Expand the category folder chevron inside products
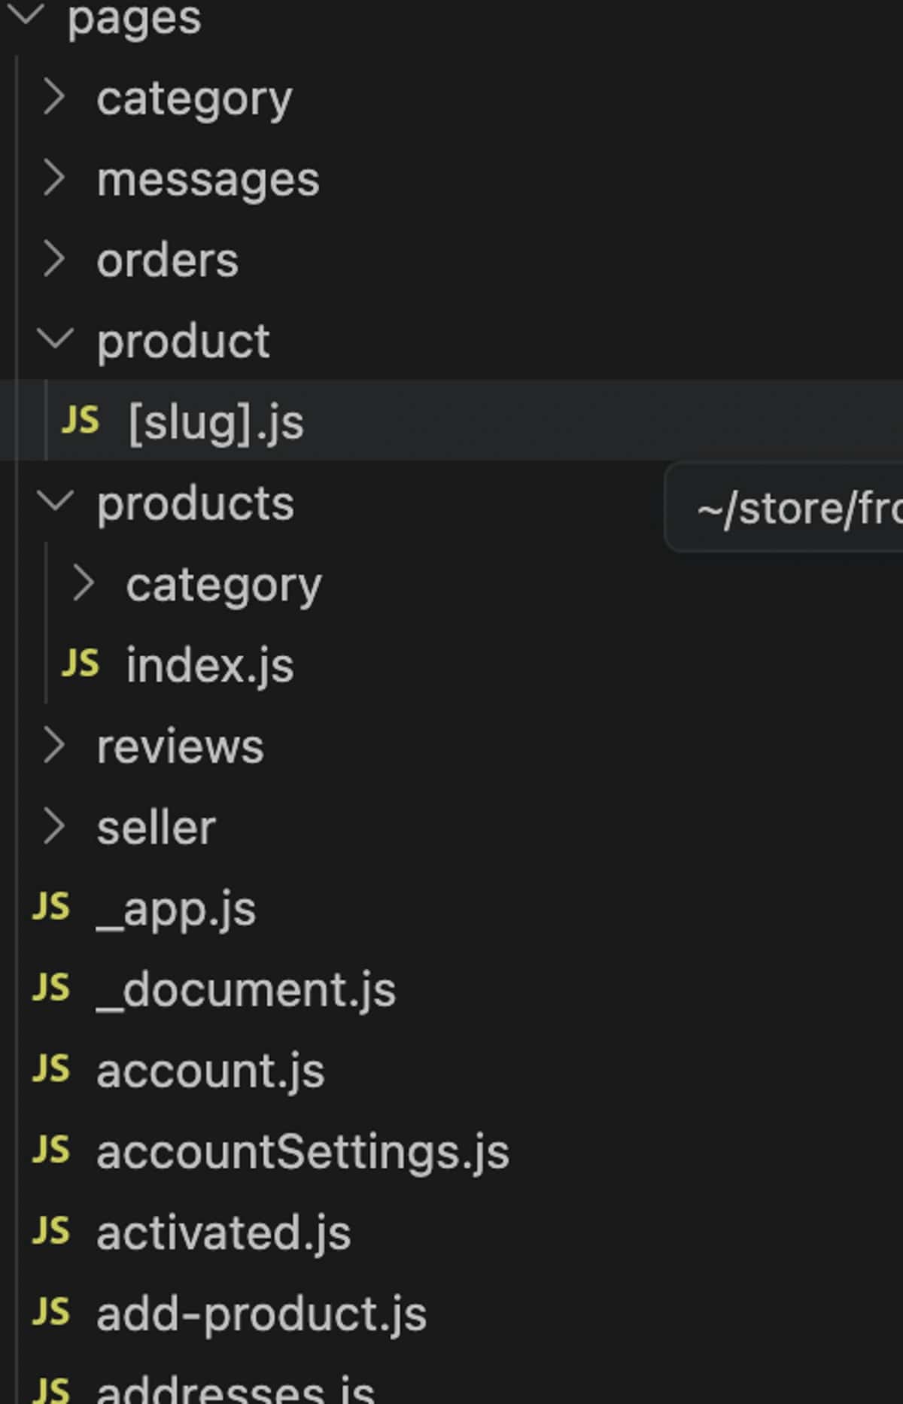 click(x=84, y=585)
